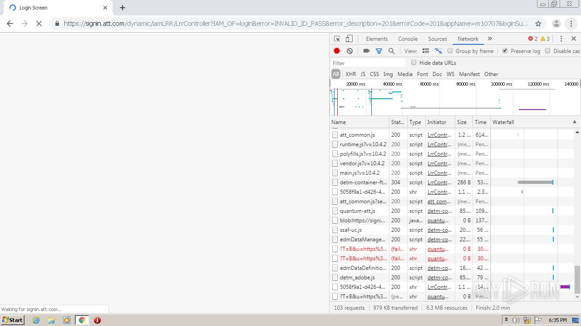This screenshot has width=581, height=326.
Task: Tick checkbox beside main.js?v=10.4.2 row
Action: point(335,173)
